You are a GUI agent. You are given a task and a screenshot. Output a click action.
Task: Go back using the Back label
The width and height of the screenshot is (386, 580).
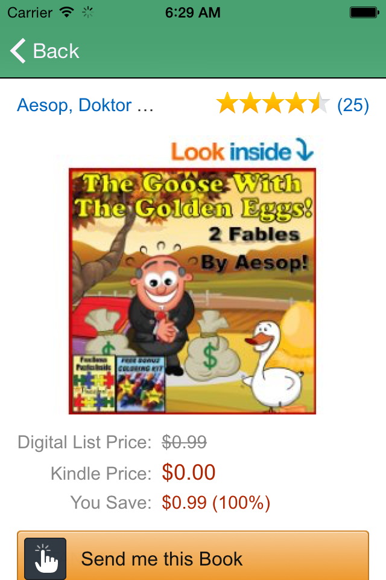pyautogui.click(x=56, y=51)
